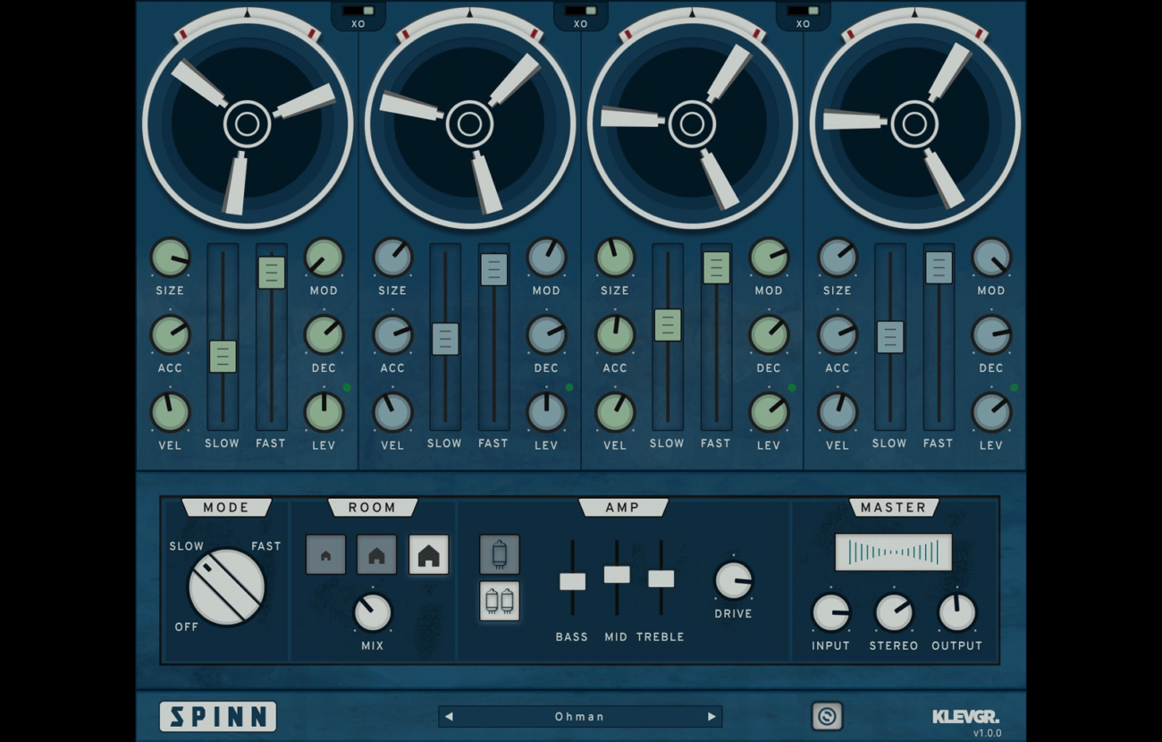The image size is (1162, 742).
Task: Click the master INPUT knob
Action: (x=831, y=613)
